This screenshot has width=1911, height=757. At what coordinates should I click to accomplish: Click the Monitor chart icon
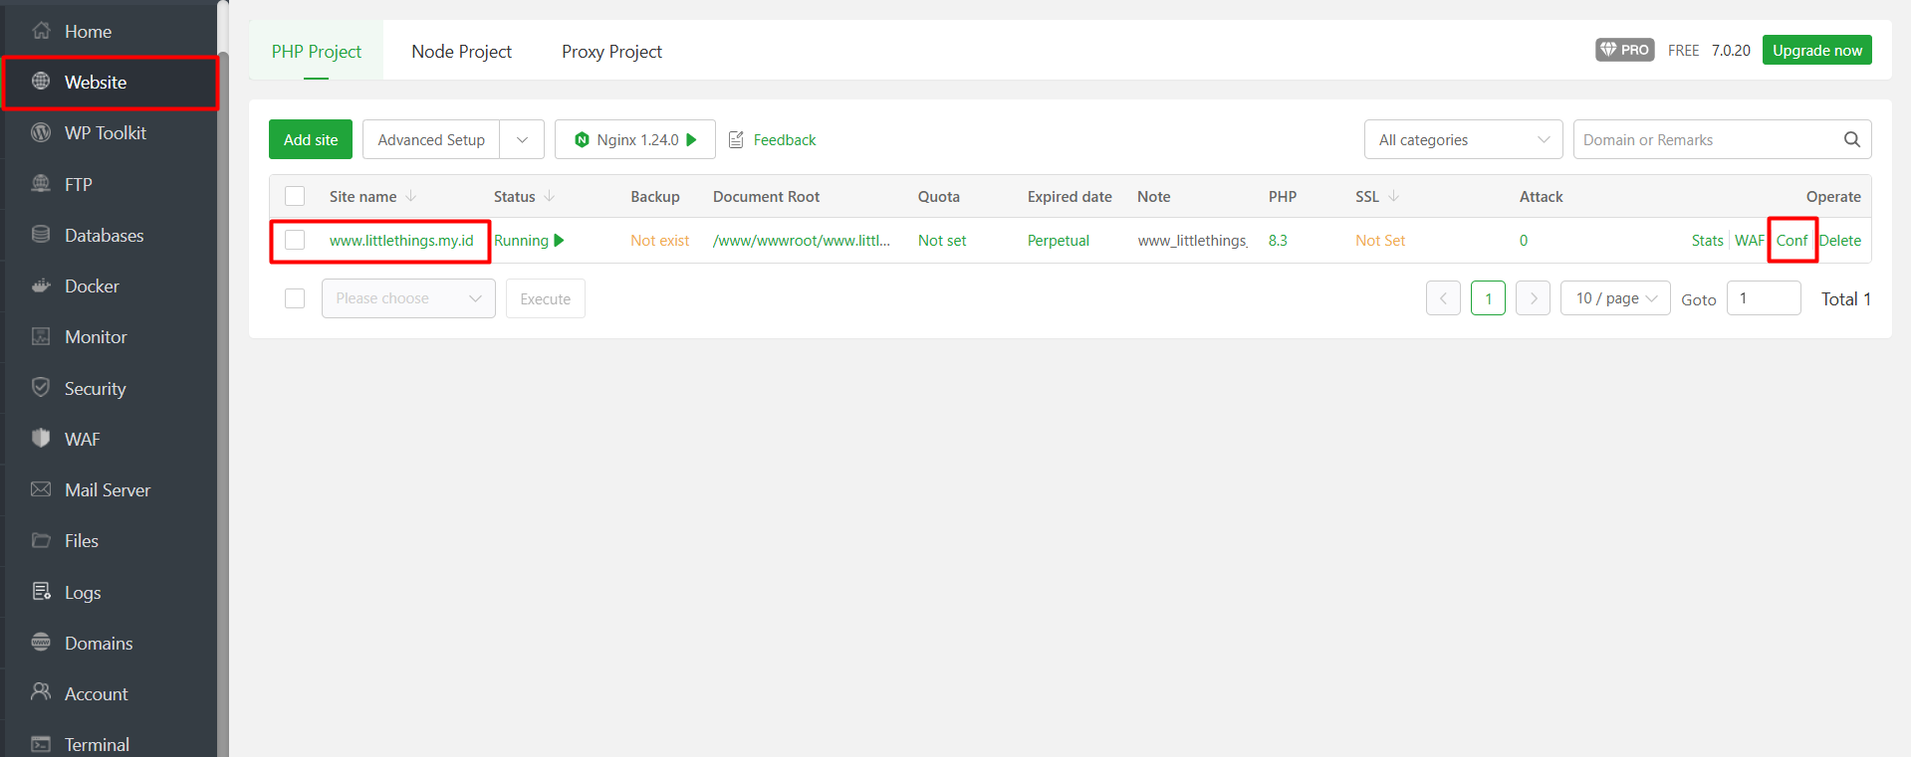click(x=41, y=337)
